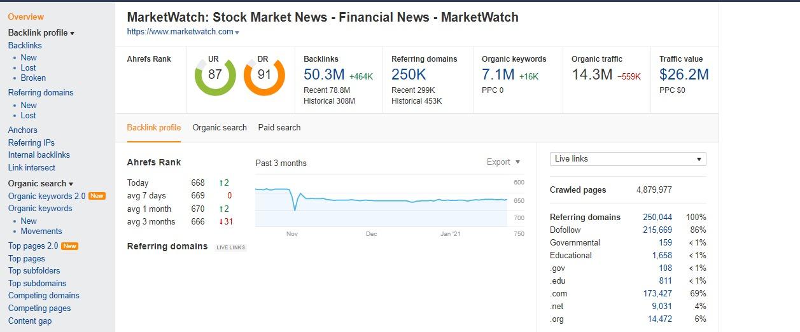Image resolution: width=800 pixels, height=332 pixels.
Task: Open the Internal backlinks report
Action: click(x=39, y=155)
